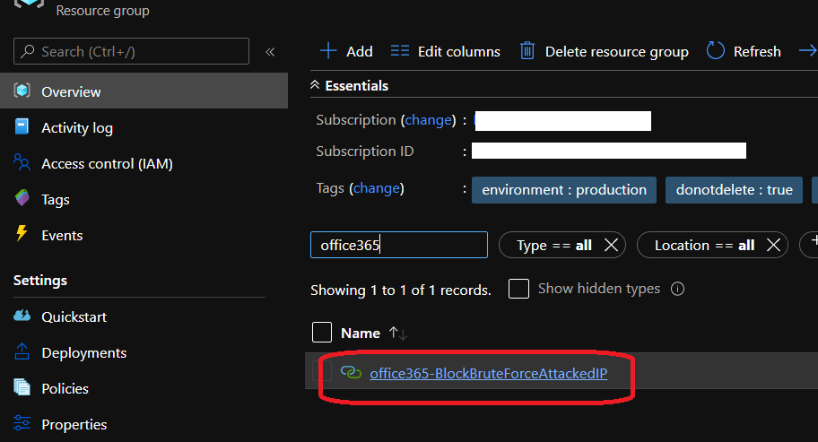The height and width of the screenshot is (442, 818).
Task: Open Properties from Settings section
Action: click(74, 424)
